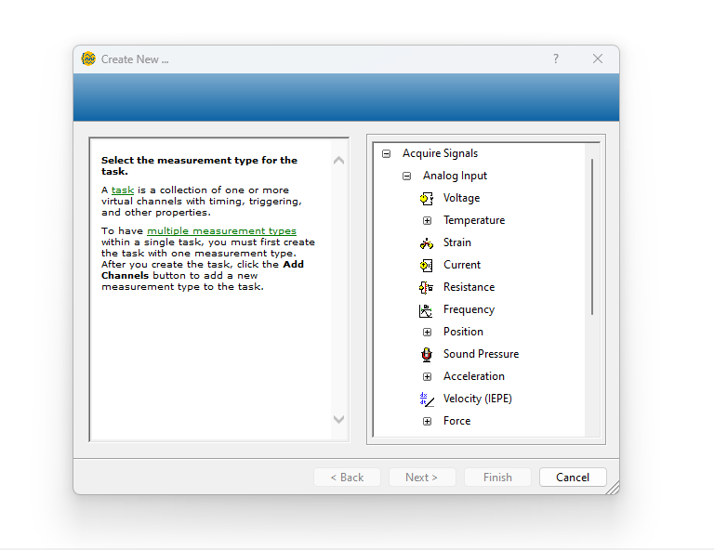
Task: Expand the Temperature measurement types
Action: point(427,220)
